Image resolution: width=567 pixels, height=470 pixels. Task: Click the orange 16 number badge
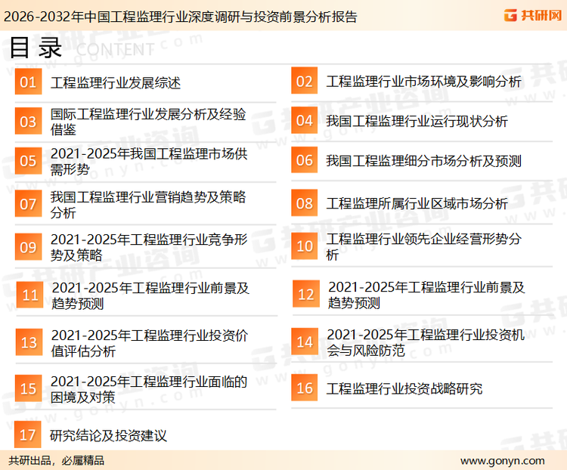305,388
